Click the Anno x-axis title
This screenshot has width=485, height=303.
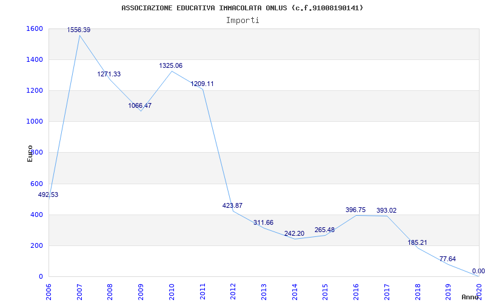pos(469,297)
